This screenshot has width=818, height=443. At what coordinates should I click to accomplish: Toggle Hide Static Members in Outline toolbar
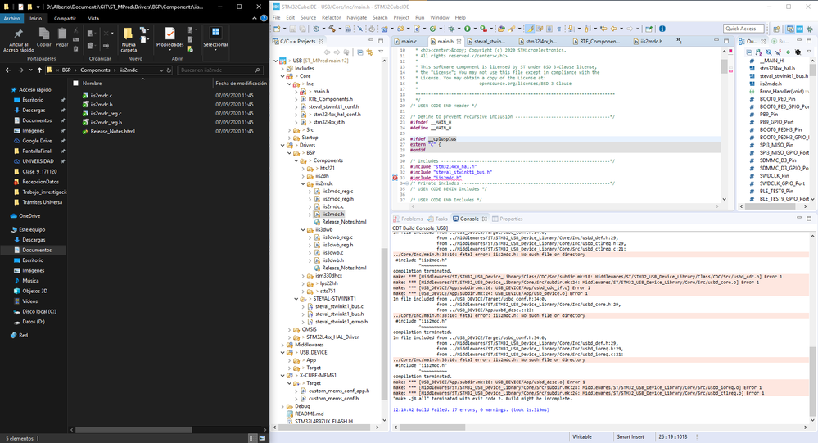coord(778,52)
